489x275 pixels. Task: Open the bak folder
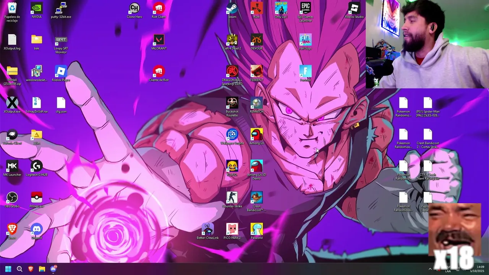pyautogui.click(x=37, y=42)
